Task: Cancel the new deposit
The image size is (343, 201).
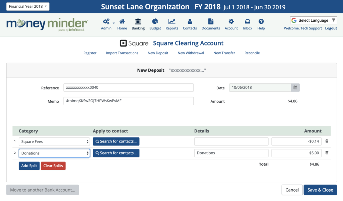Action: click(x=292, y=190)
